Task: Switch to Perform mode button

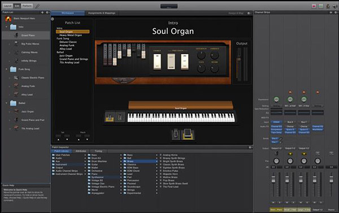Action: click(27, 6)
